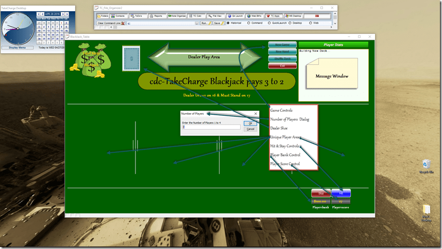Image resolution: width=442 pixels, height=249 pixels.
Task: Open Contacts in TC_File_Organizer2 toolbar
Action: tap(119, 16)
